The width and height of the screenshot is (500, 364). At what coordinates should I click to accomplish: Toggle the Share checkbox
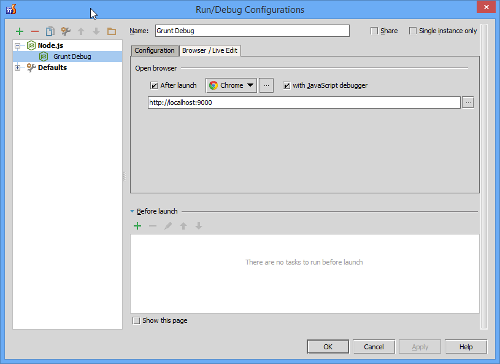(x=374, y=31)
